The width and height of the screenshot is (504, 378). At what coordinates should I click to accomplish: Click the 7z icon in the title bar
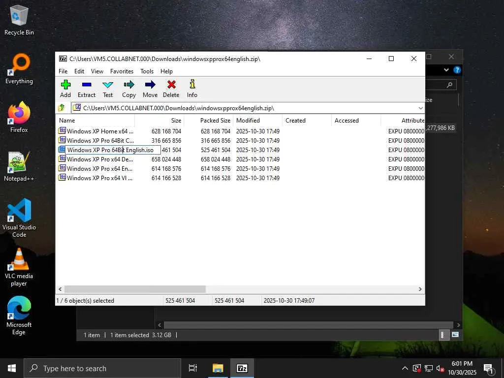(x=63, y=59)
